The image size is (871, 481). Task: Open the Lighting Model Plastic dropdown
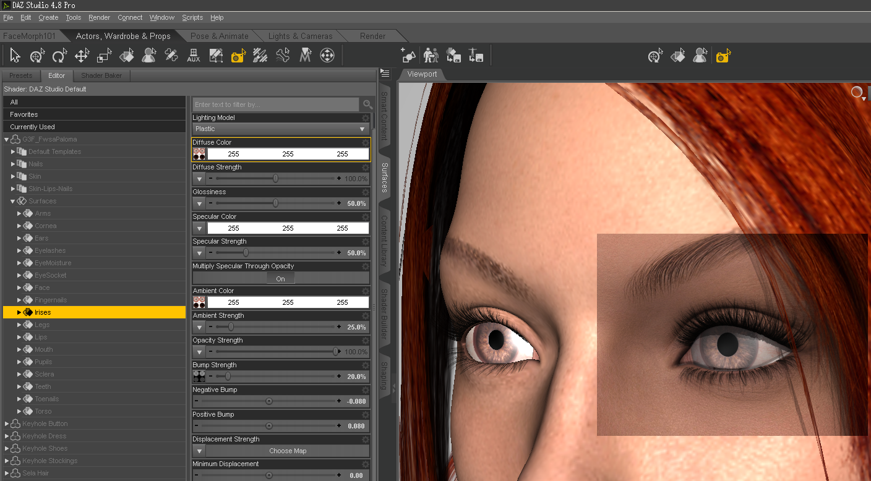tap(281, 129)
